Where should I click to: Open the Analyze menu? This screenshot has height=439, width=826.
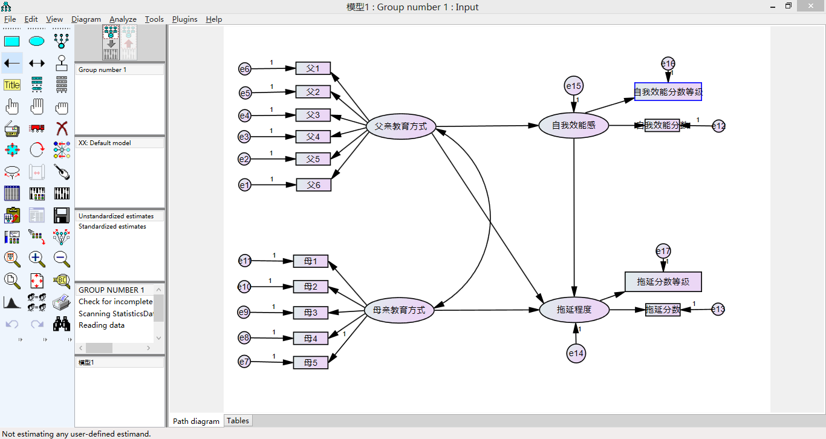[x=123, y=19]
